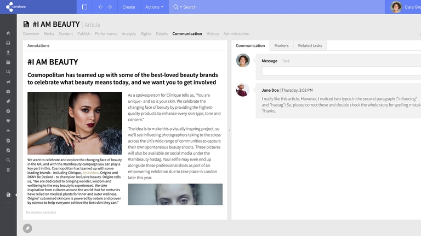This screenshot has width=421, height=236.
Task: Click the "#I AM BEAUTY" article headline
Action: click(53, 62)
